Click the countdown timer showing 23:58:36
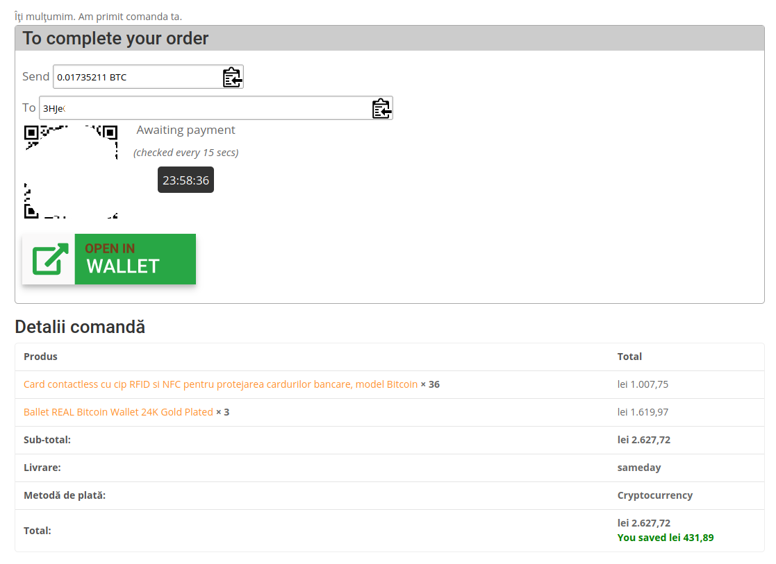The height and width of the screenshot is (564, 776). tap(185, 180)
